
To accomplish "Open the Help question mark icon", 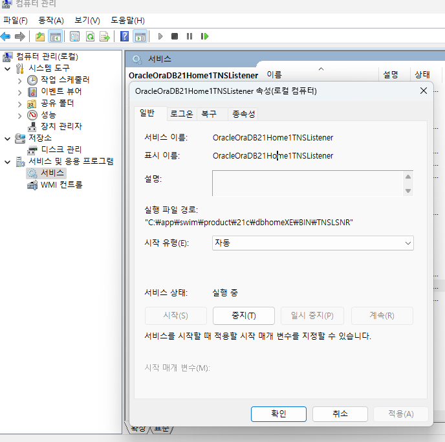I will (x=124, y=36).
